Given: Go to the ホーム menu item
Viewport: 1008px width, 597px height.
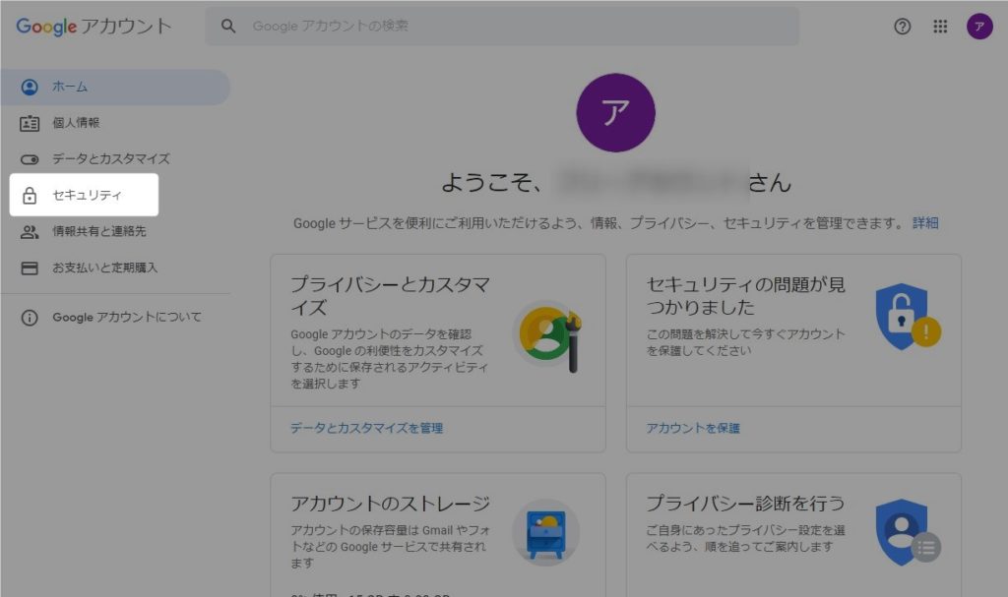Looking at the screenshot, I should (70, 87).
